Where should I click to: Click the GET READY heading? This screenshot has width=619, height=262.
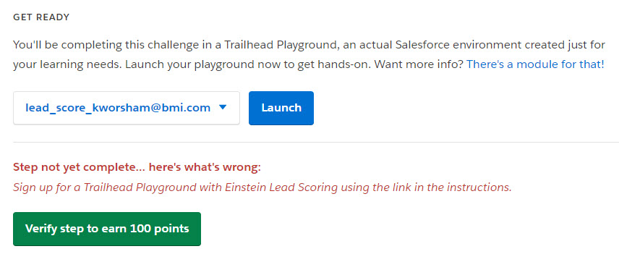click(x=41, y=17)
